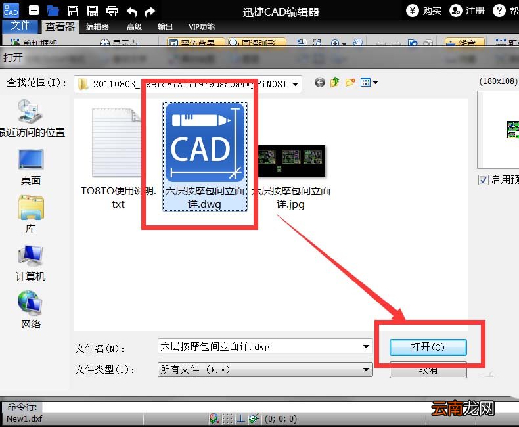Screen dimensions: 519x427
Task: Open the zoom dropdown in the ribbon
Action: click(344, 43)
